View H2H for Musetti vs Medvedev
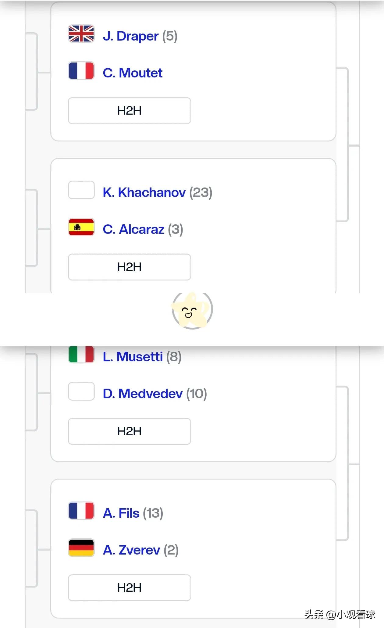This screenshot has width=384, height=628. tap(130, 431)
